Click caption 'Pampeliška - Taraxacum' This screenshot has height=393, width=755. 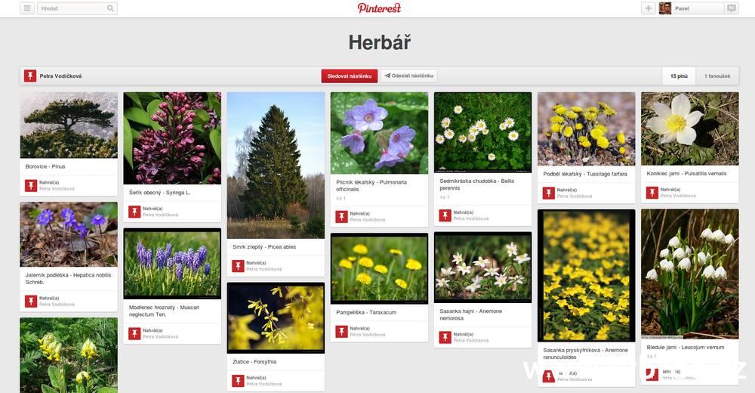coord(366,312)
